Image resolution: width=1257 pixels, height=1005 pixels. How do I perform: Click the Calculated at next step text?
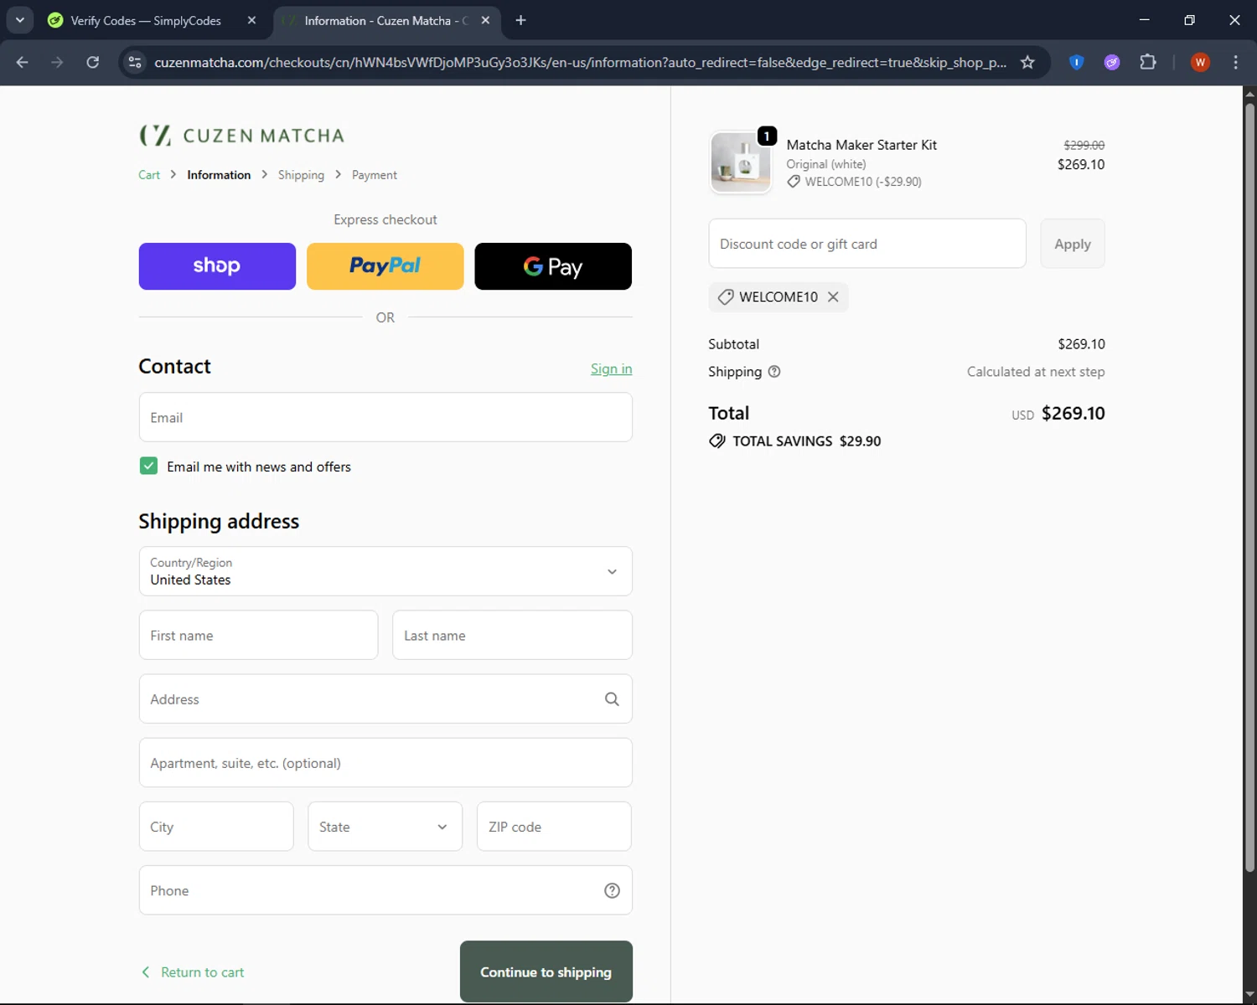click(x=1036, y=372)
